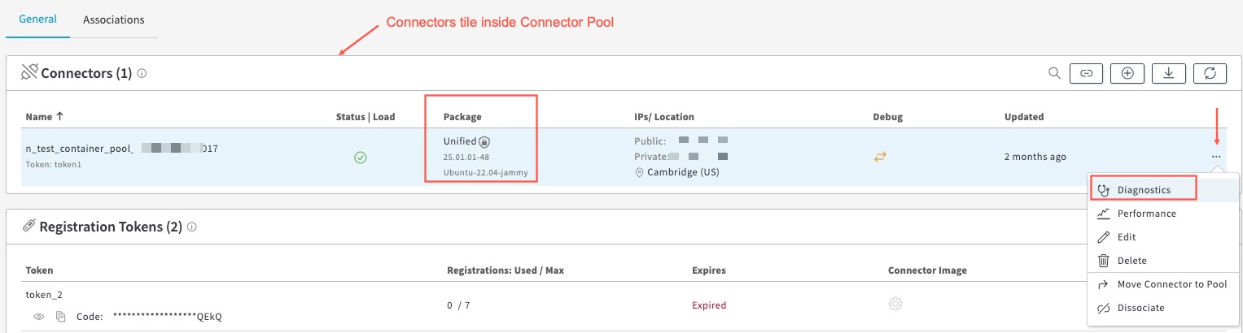Choose Diagnostics from the context menu

[1143, 190]
